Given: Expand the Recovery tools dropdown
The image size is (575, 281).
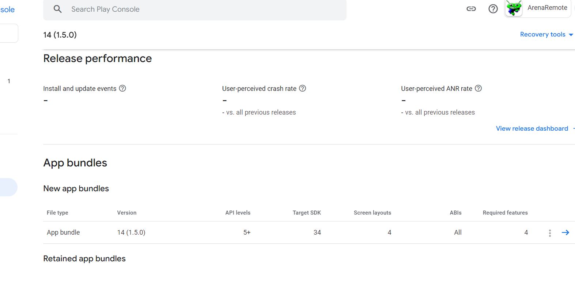Looking at the screenshot, I should coord(546,34).
